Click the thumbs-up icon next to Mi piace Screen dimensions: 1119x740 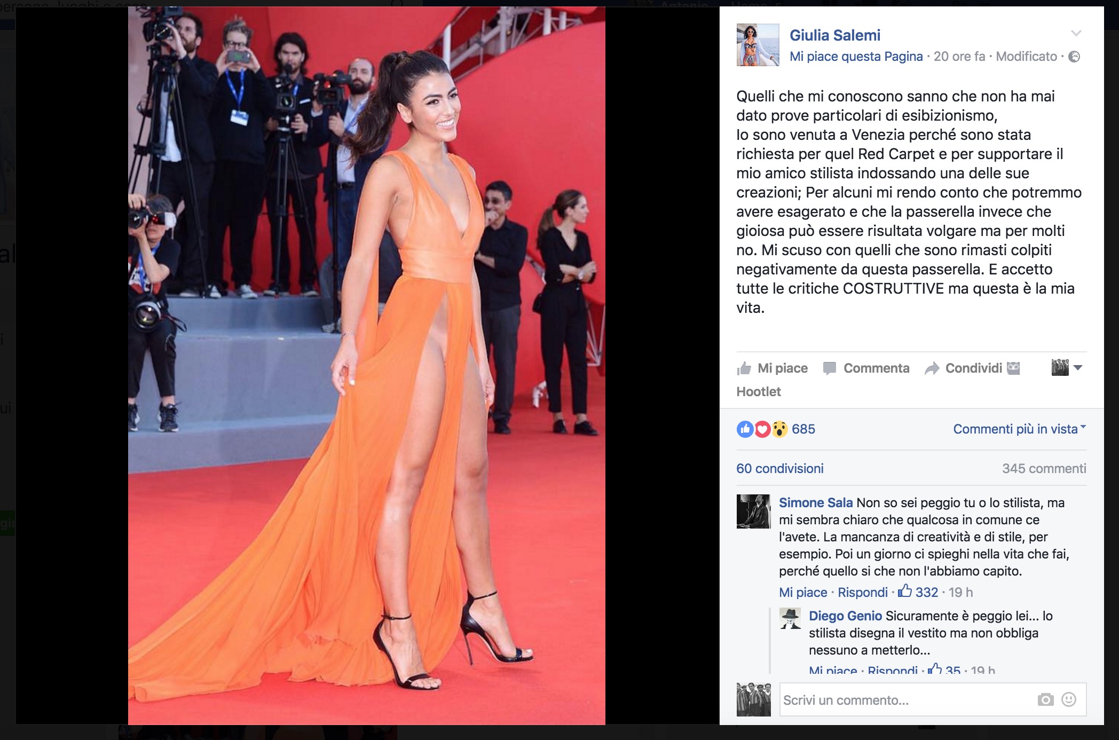click(744, 368)
